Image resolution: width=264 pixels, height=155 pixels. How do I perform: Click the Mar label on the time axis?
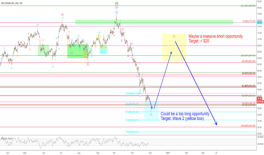pyautogui.click(x=203, y=153)
